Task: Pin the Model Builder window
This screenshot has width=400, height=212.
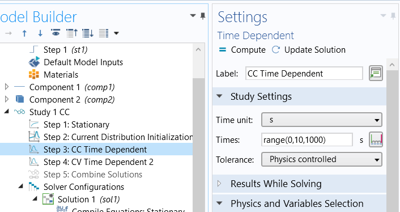Action: click(x=203, y=16)
